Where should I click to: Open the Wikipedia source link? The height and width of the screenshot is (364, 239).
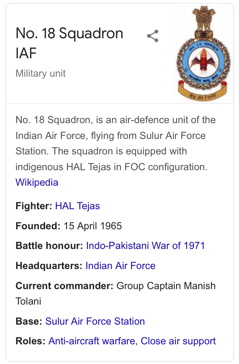(37, 182)
